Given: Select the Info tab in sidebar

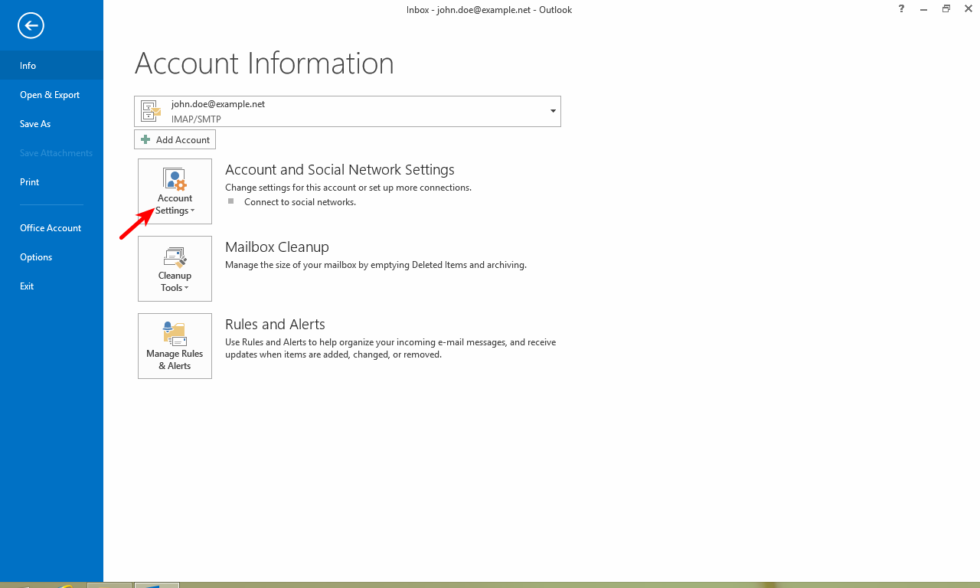Looking at the screenshot, I should (51, 65).
